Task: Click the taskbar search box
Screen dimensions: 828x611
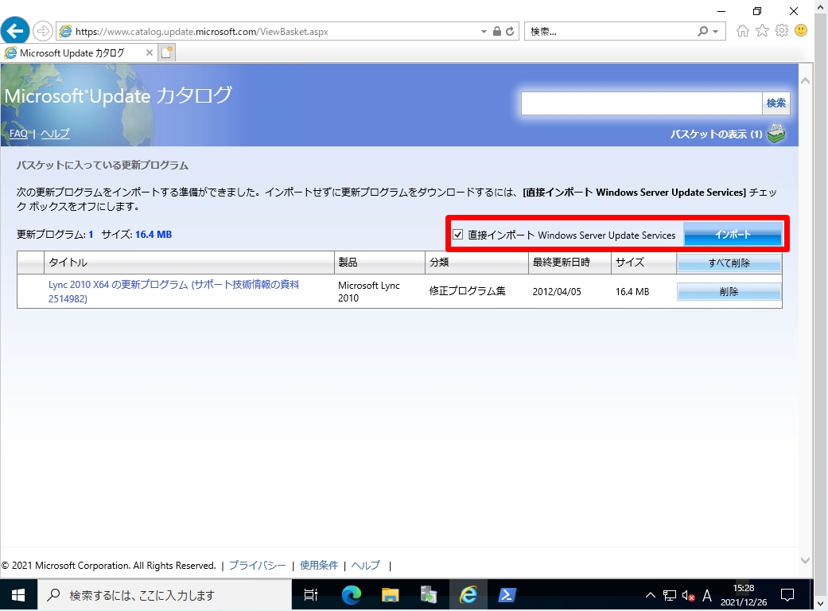Action: pyautogui.click(x=165, y=595)
